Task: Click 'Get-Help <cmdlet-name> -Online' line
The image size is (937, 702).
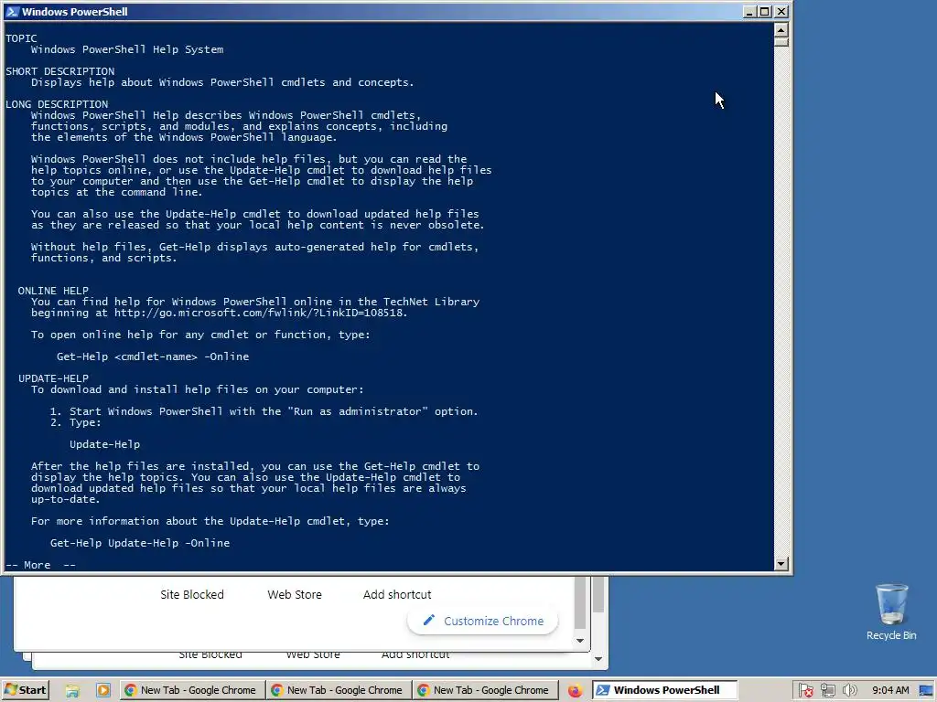Action: pos(153,356)
